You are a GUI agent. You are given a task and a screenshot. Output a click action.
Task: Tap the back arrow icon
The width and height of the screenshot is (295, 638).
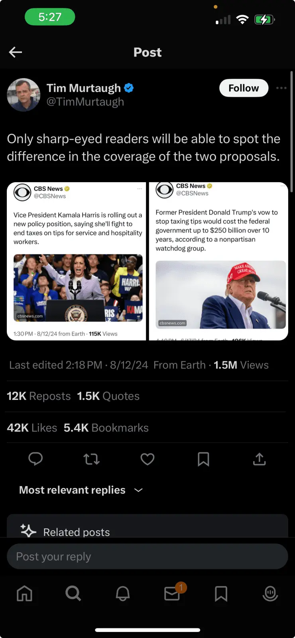(16, 52)
